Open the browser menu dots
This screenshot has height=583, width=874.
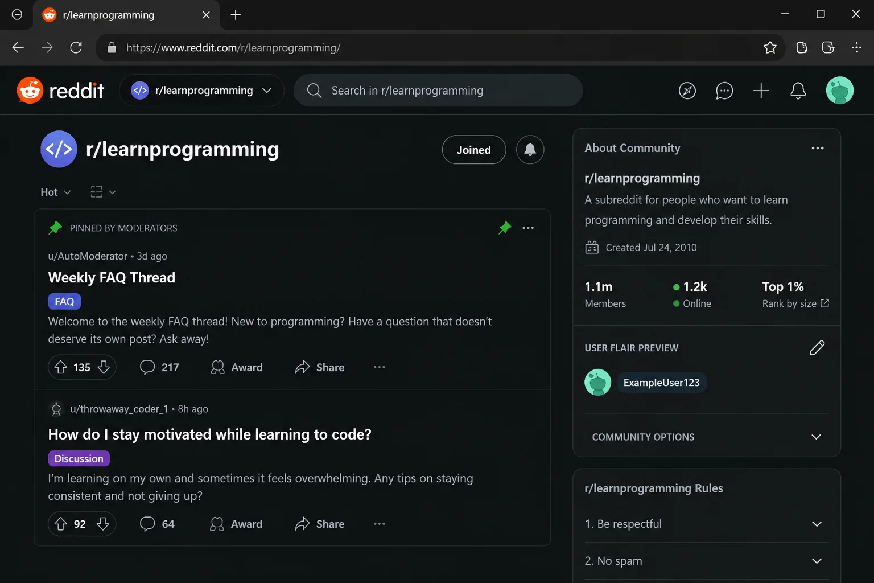(x=856, y=48)
